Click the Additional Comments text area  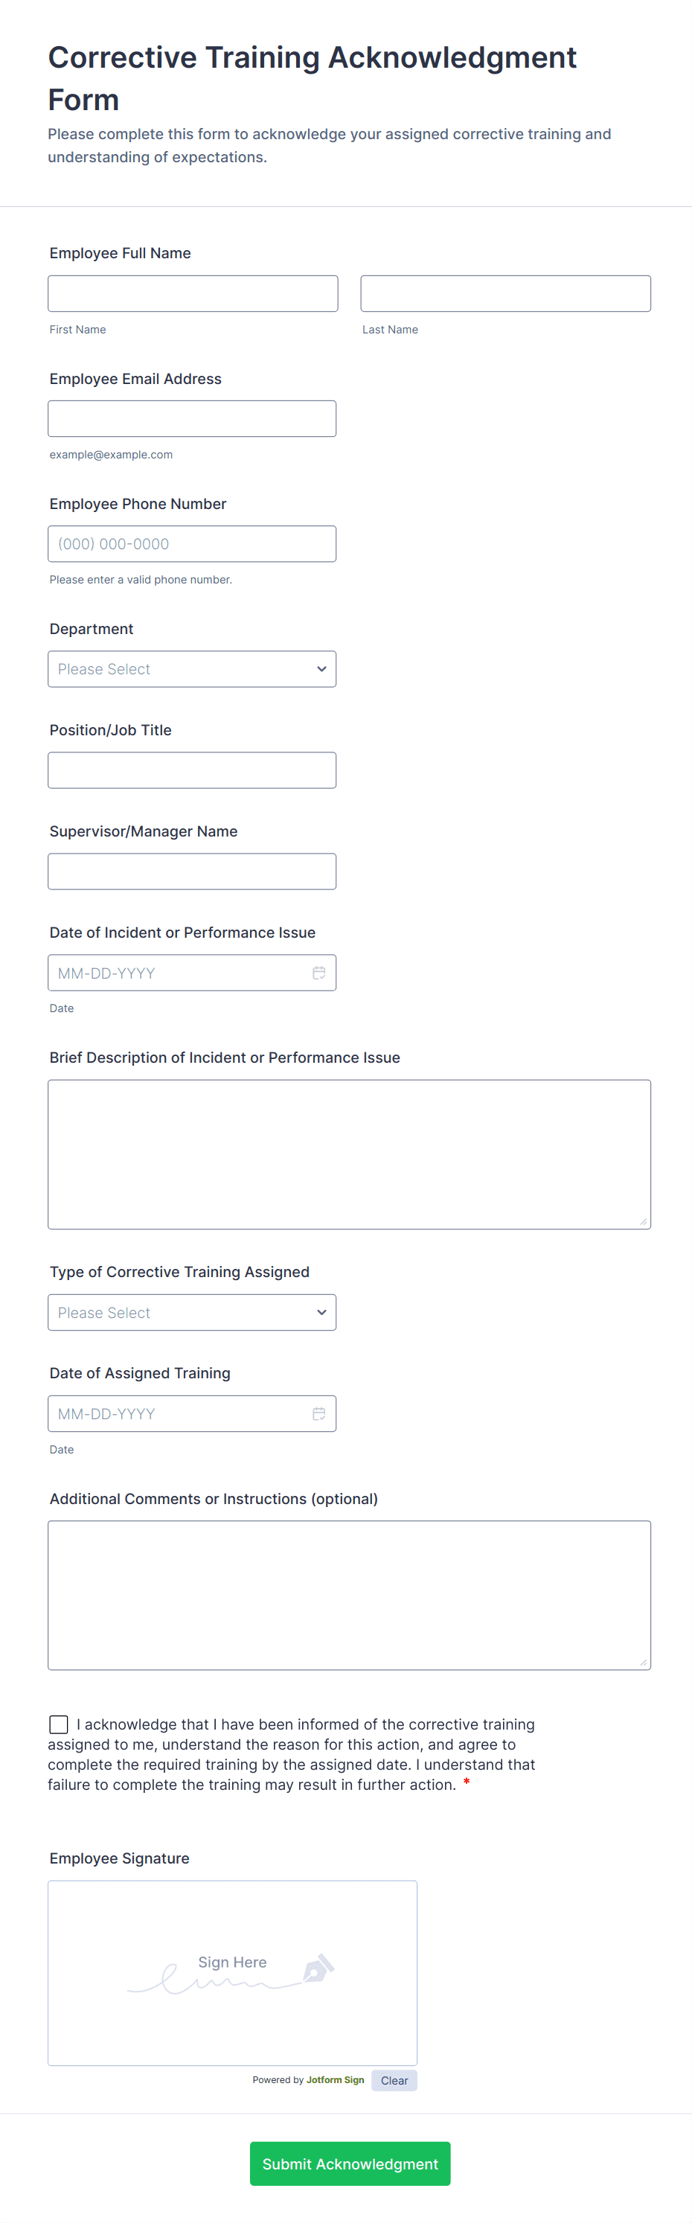pyautogui.click(x=348, y=1595)
